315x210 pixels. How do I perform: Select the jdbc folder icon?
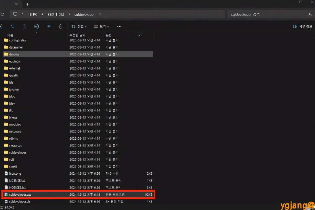(x=6, y=96)
